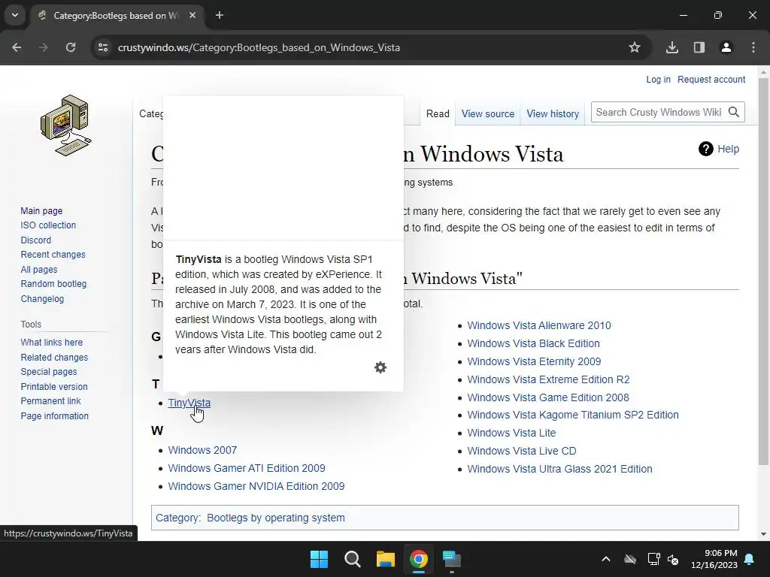The height and width of the screenshot is (577, 770).
Task: Go back to previous page
Action: click(17, 47)
